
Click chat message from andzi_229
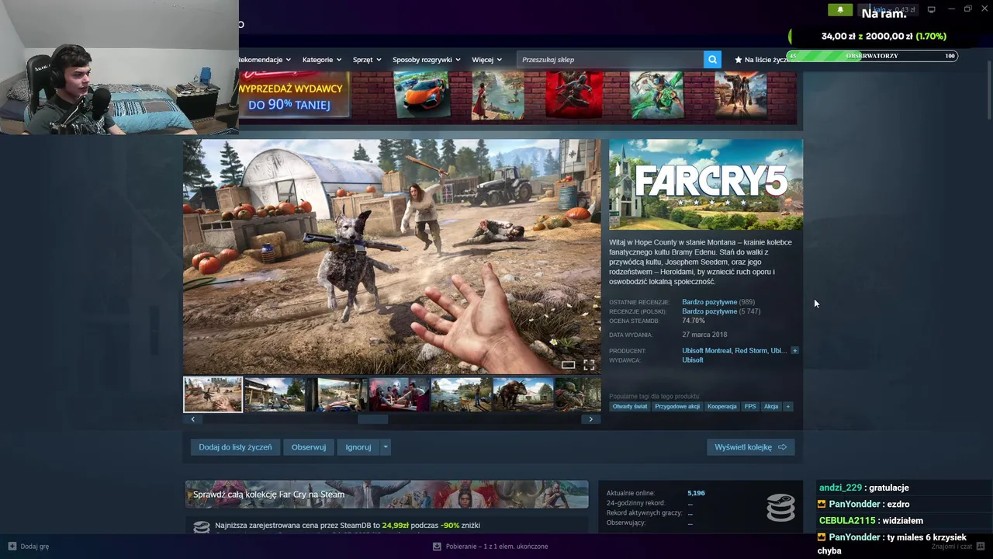click(x=864, y=488)
